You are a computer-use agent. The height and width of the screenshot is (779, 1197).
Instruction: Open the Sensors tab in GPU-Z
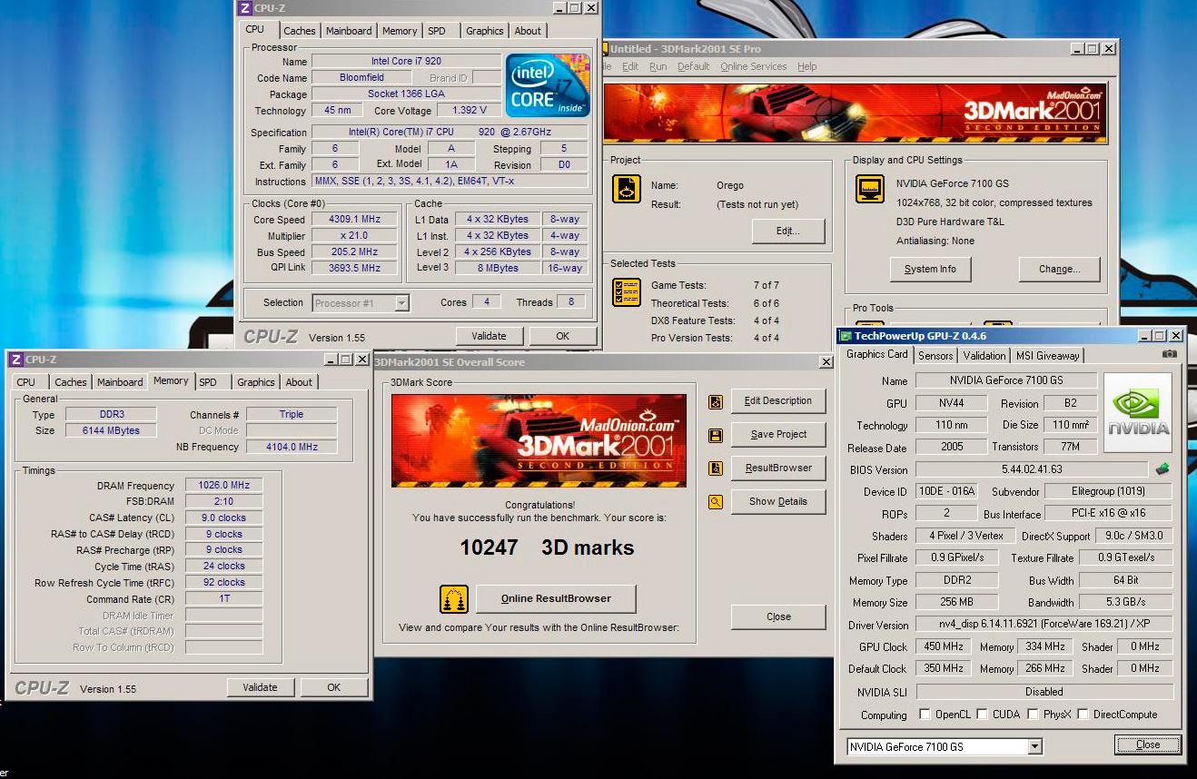[x=935, y=356]
